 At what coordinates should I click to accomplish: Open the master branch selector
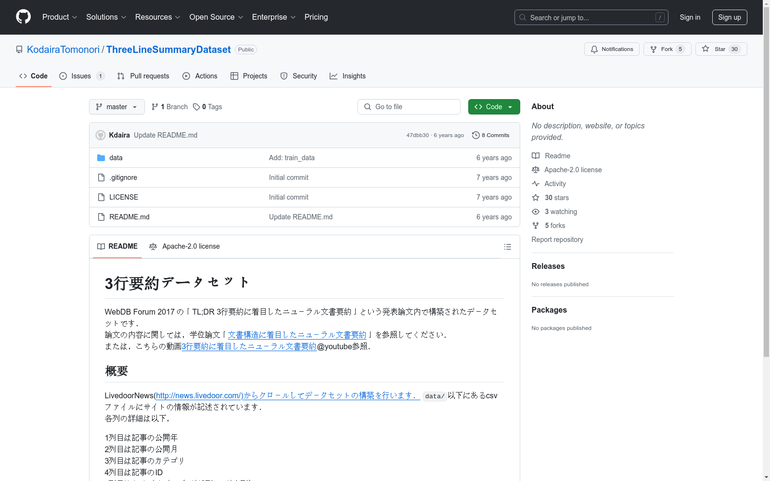coord(117,107)
